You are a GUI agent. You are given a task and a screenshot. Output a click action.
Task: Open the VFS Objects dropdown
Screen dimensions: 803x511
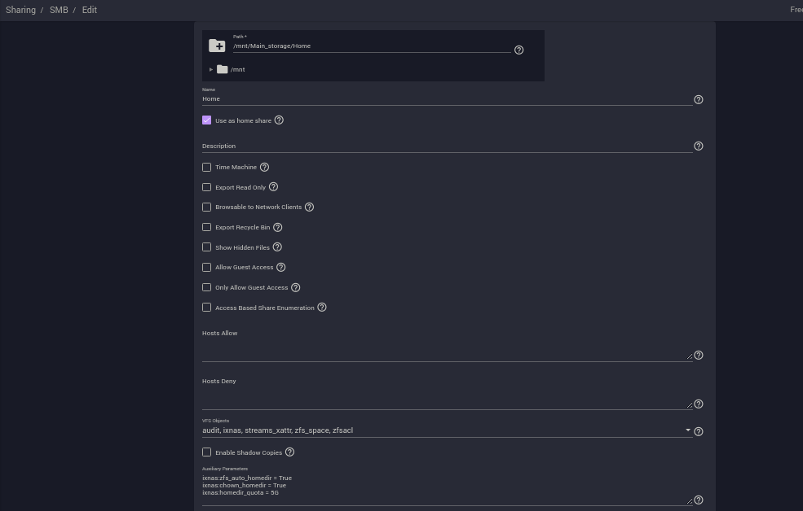click(x=447, y=430)
